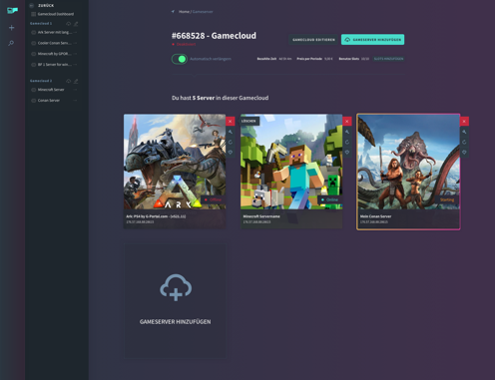Screen dimensions: 495x380
Task: Click Gamecloud Editieren button
Action: coord(313,40)
